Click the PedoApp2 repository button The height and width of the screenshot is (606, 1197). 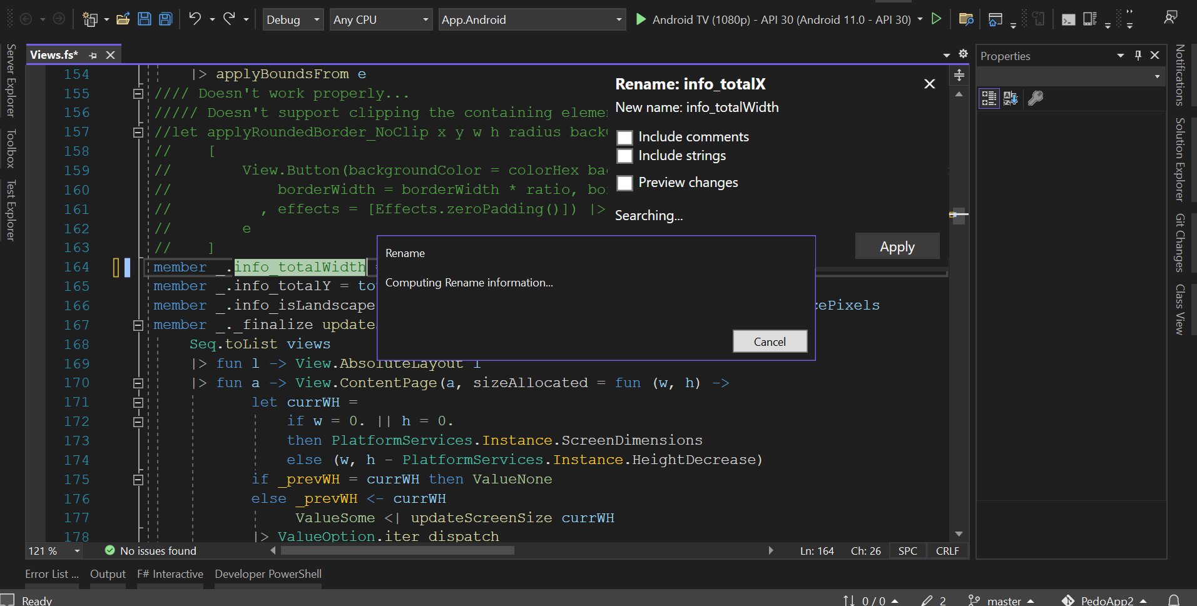click(1104, 600)
